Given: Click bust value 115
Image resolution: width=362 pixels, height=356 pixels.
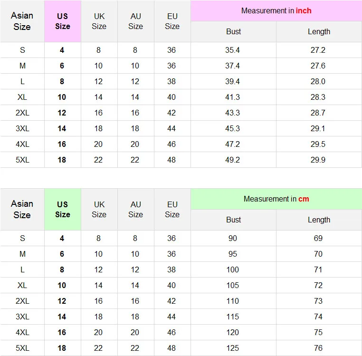Looking at the screenshot, I should [232, 317].
